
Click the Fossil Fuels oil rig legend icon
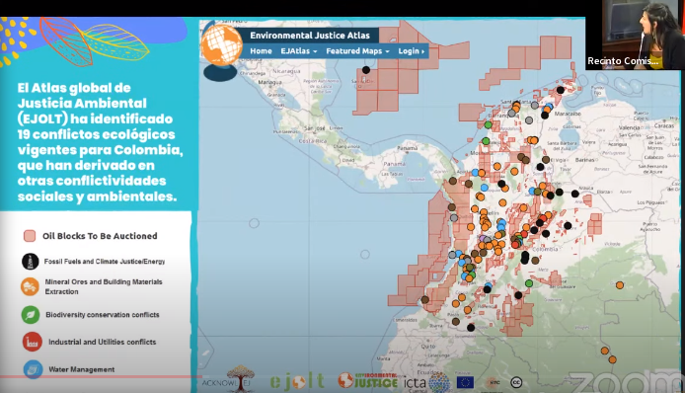pyautogui.click(x=31, y=262)
